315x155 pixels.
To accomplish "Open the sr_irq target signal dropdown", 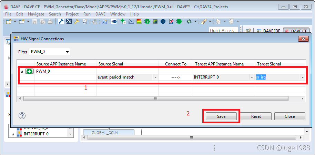I will (x=303, y=77).
